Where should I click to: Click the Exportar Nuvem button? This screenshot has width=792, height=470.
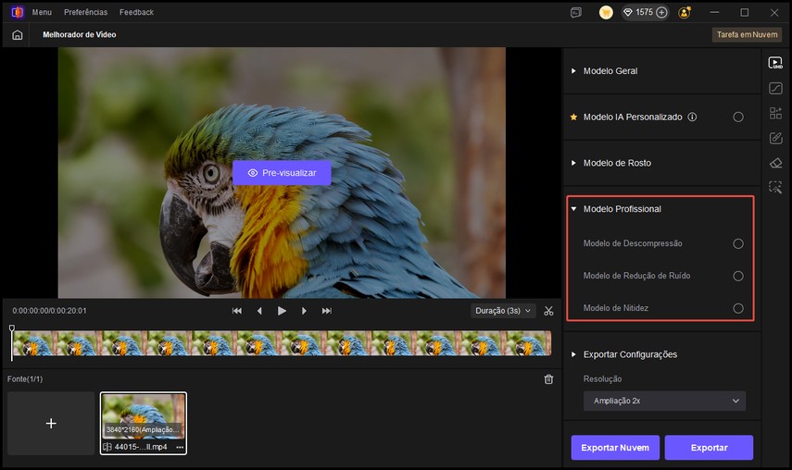615,447
